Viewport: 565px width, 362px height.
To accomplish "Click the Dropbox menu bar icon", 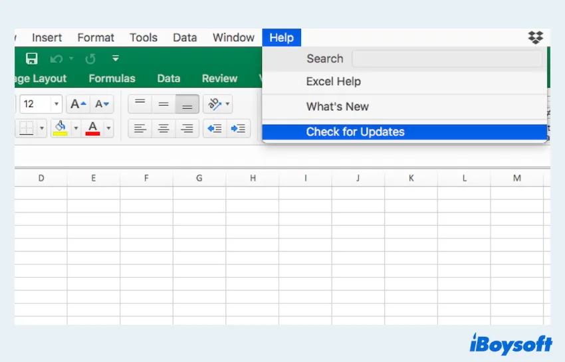I will [536, 37].
